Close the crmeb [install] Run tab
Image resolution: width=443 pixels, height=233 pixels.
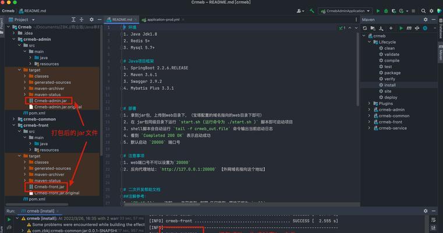58,211
